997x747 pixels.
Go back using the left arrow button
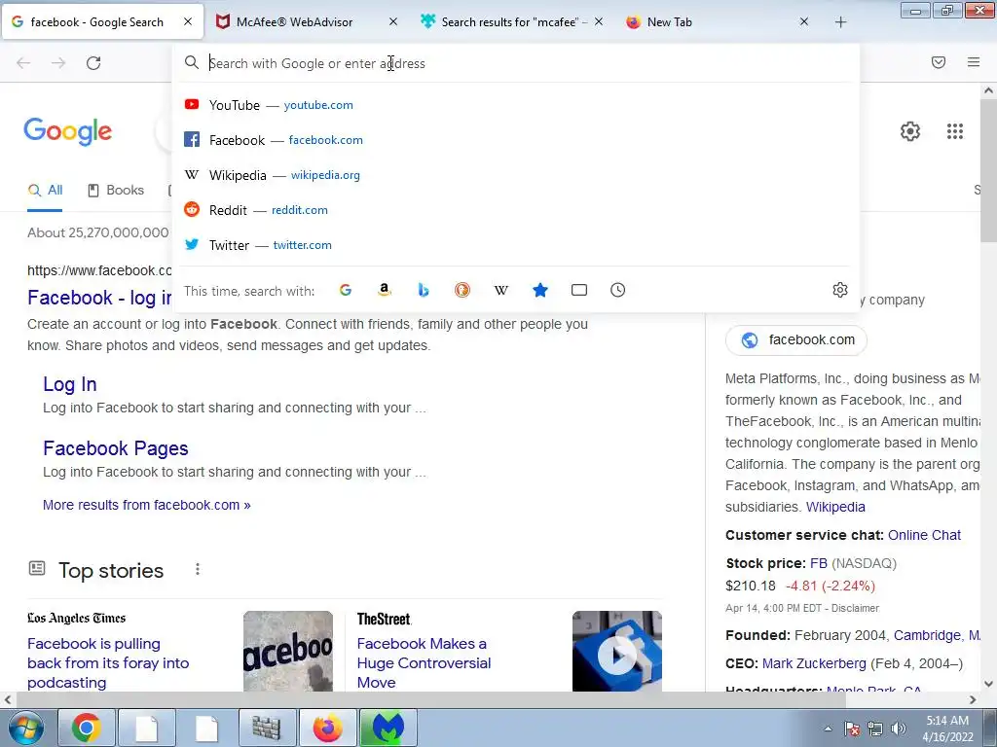click(23, 63)
